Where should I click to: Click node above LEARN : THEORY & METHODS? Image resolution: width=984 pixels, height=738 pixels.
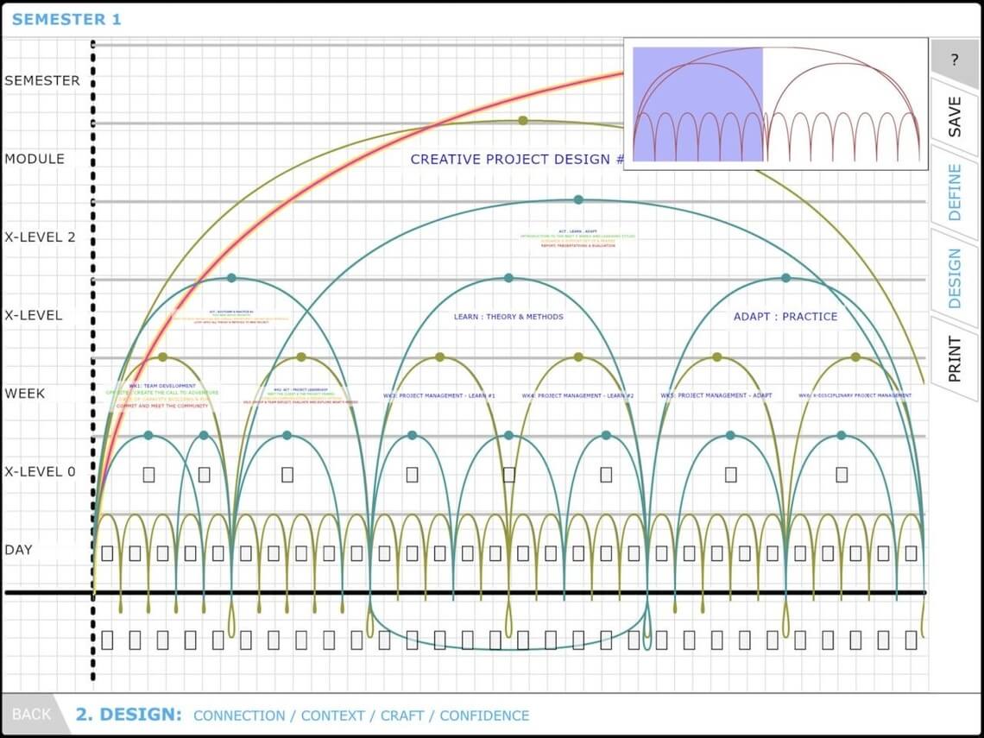[x=508, y=278]
